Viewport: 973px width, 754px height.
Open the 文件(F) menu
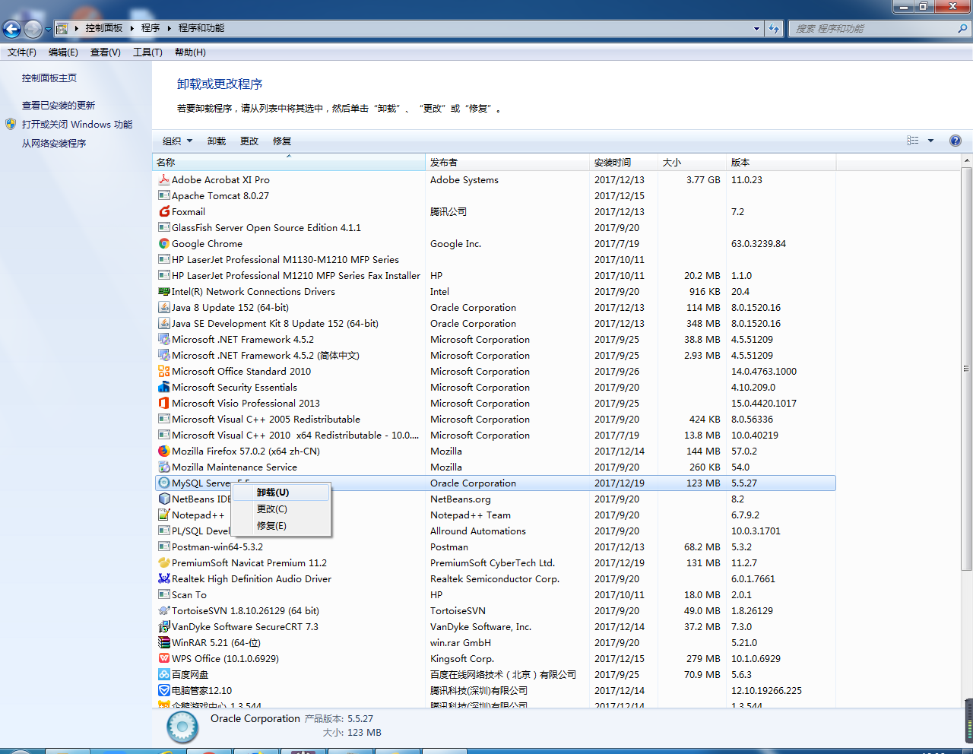coord(22,52)
